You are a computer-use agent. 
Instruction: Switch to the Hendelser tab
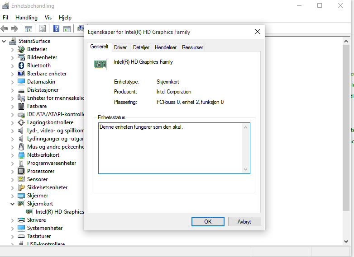pos(166,47)
